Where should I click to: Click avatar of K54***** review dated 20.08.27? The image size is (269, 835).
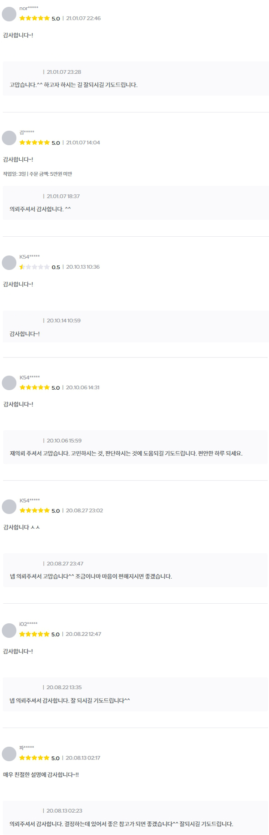[9, 506]
